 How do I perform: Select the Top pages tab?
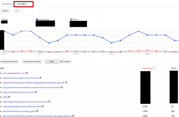(22, 4)
